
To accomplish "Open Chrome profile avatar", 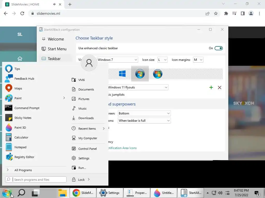I will point(251,13).
